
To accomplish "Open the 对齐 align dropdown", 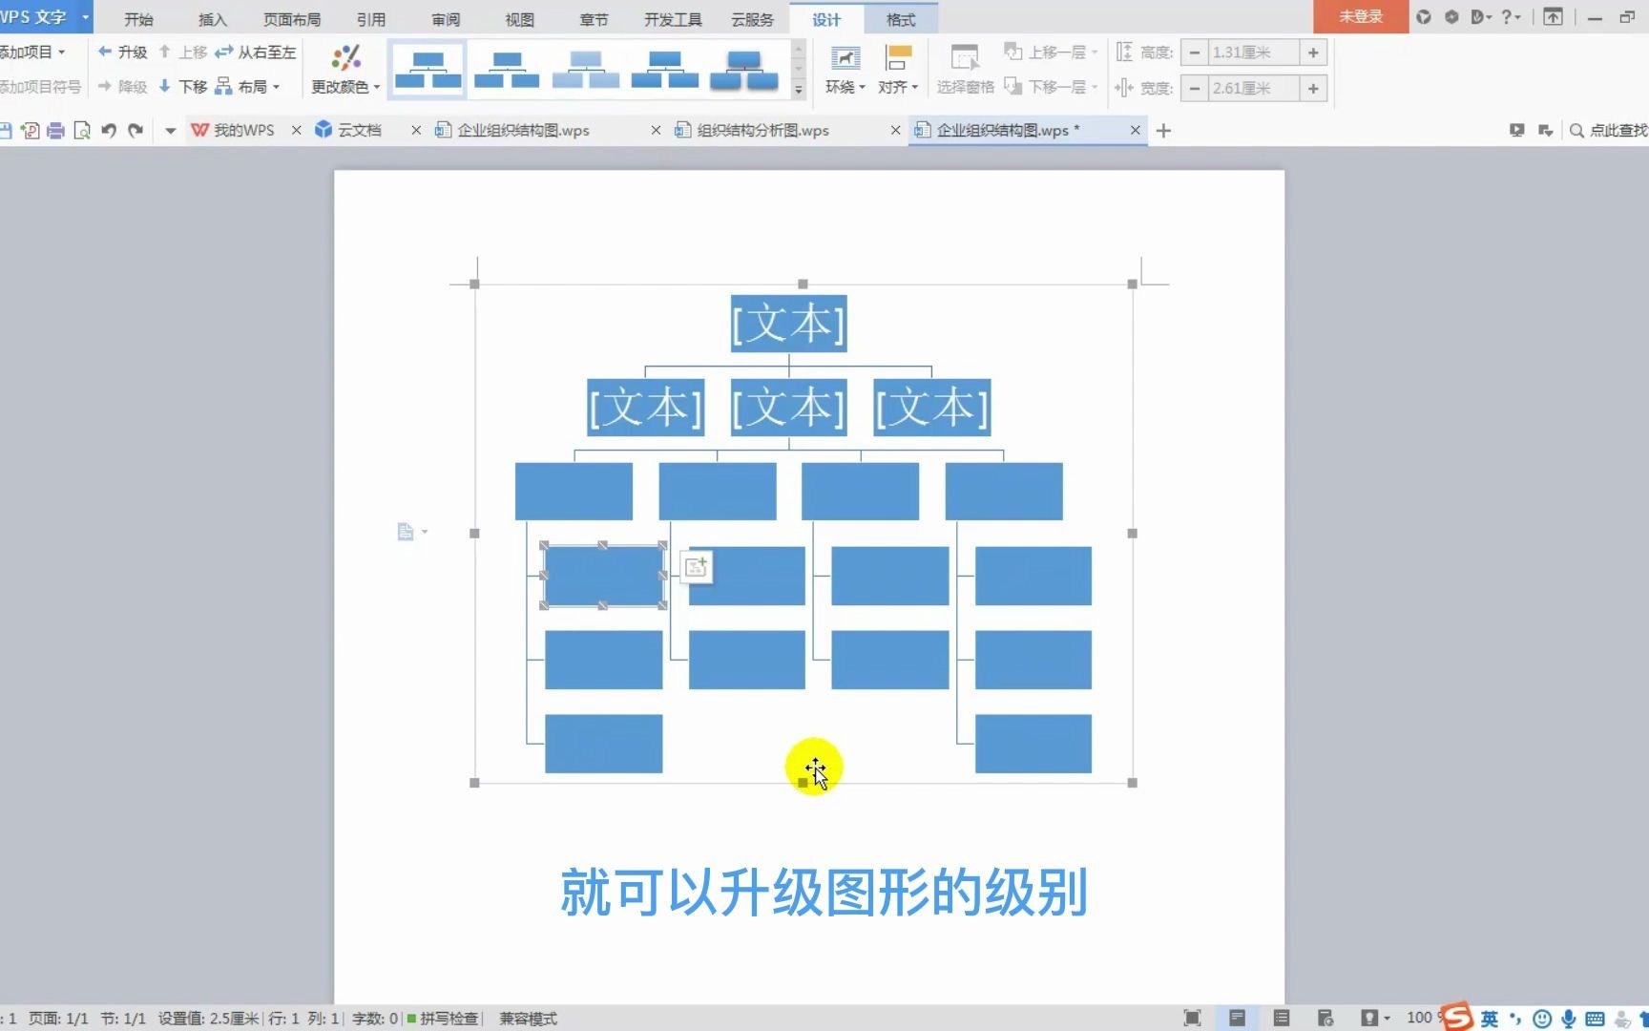I will (897, 70).
